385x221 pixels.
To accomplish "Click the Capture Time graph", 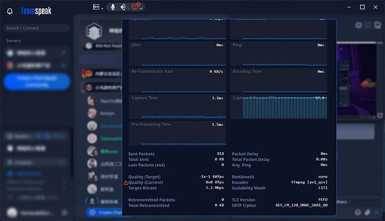I will point(177,107).
